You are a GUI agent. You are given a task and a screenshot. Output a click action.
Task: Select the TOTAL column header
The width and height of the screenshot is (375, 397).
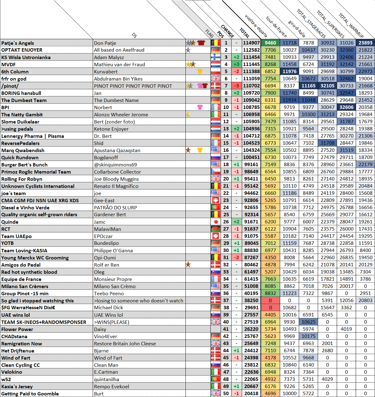[x=245, y=33]
